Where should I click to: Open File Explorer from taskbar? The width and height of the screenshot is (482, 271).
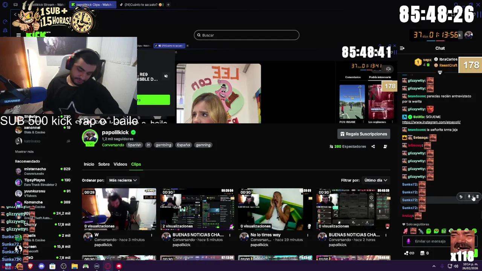tap(75, 266)
